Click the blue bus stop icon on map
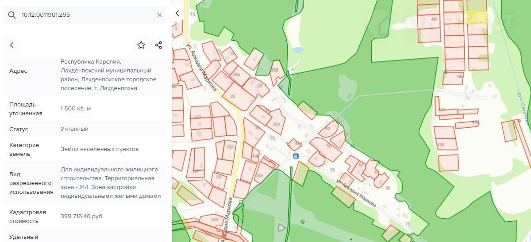 (x=296, y=156)
